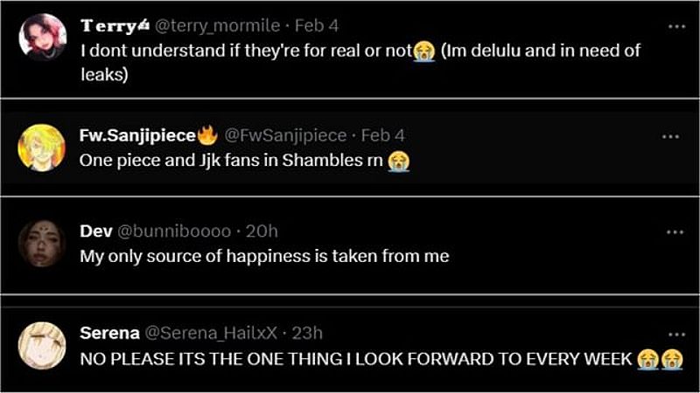Viewport: 700px width, 393px height.
Task: Click the @FwSanjipiece handle
Action: point(285,135)
